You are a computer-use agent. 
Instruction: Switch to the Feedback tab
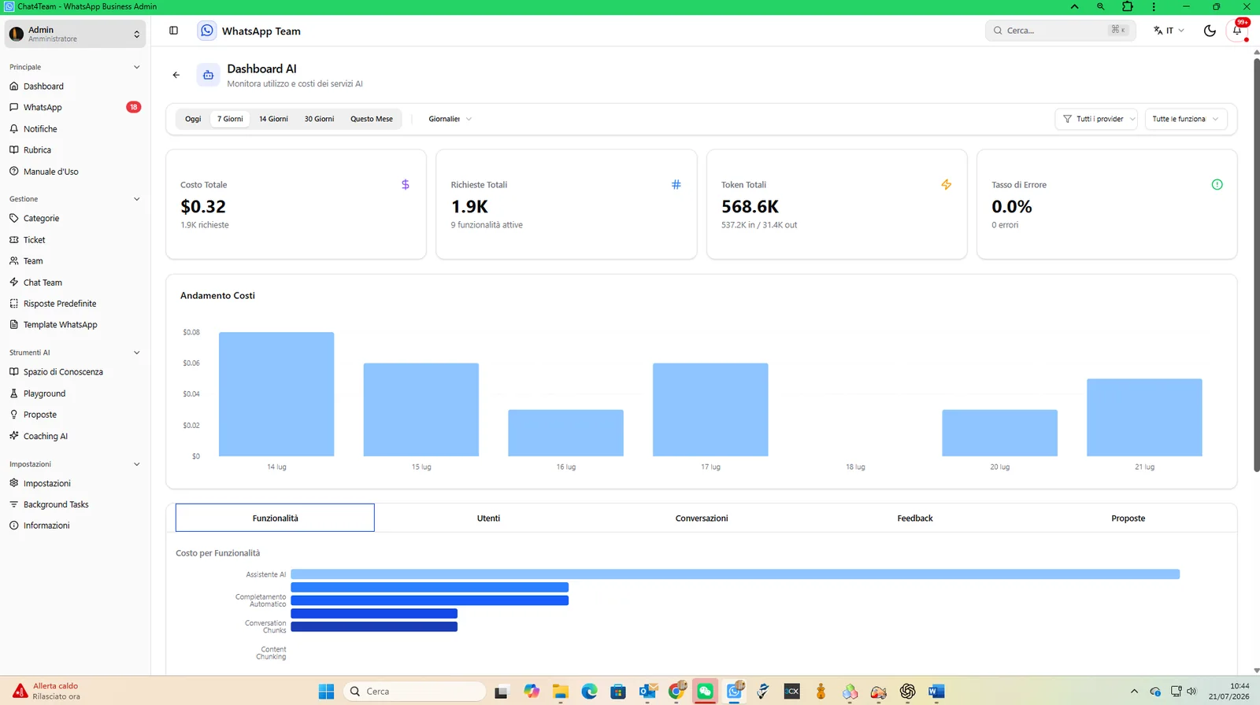pyautogui.click(x=915, y=518)
